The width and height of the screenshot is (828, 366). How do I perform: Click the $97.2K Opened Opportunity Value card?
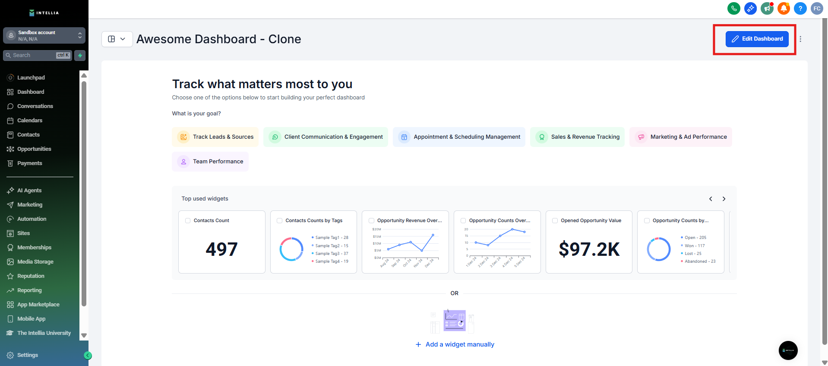pos(589,242)
